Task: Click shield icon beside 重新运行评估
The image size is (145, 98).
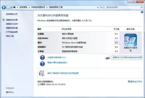Action: tap(129, 81)
